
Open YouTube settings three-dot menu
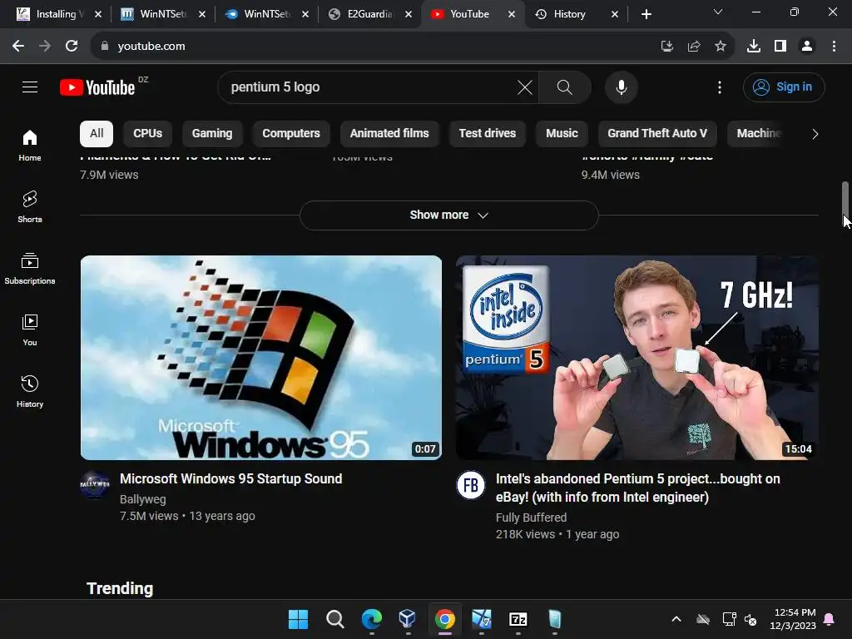tap(720, 87)
